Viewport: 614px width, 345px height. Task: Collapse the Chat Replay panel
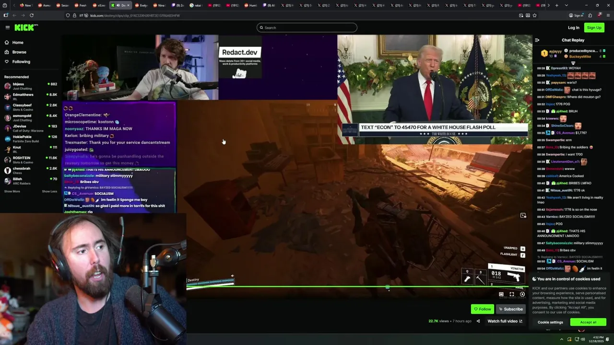tap(537, 40)
